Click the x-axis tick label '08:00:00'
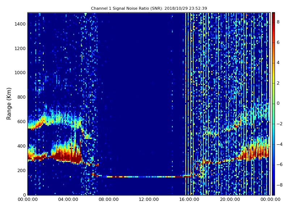Image resolution: width=289 pixels, height=216 pixels. tap(109, 199)
